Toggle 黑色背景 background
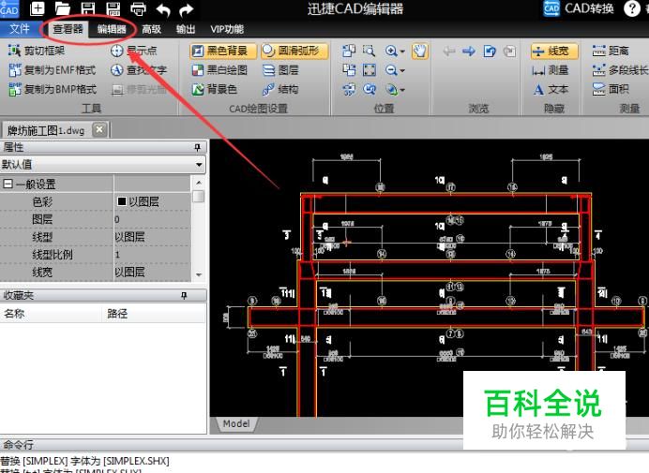 [223, 51]
